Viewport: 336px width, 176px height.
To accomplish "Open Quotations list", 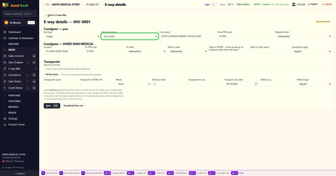I will pyautogui.click(x=15, y=75).
